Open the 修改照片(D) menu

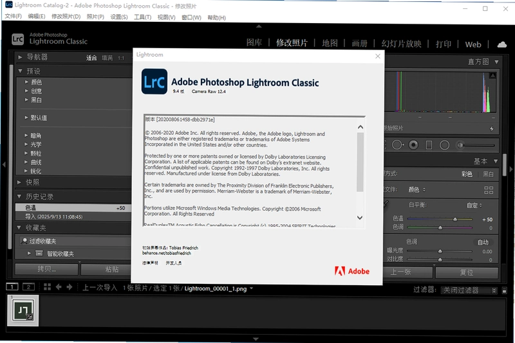click(66, 17)
